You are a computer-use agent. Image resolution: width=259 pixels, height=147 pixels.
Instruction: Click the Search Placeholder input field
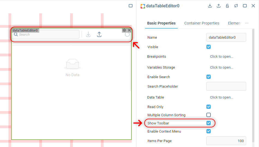pos(226,86)
